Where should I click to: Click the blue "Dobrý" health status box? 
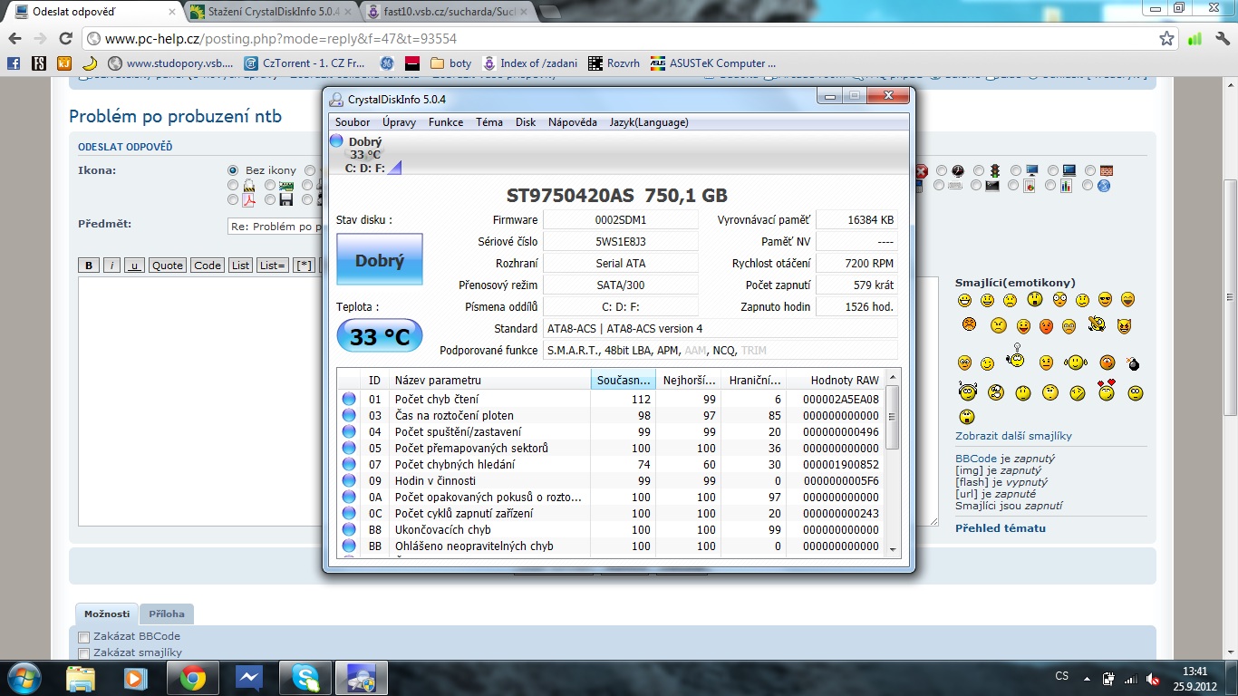[x=379, y=260]
